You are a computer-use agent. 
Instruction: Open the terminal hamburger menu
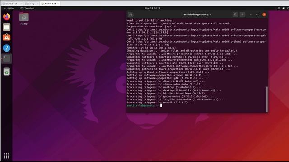[242, 14]
